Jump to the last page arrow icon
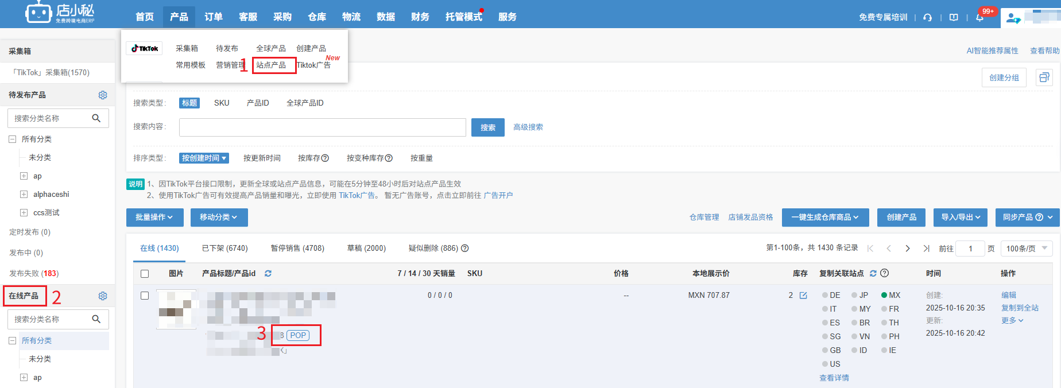The height and width of the screenshot is (388, 1061). [926, 248]
